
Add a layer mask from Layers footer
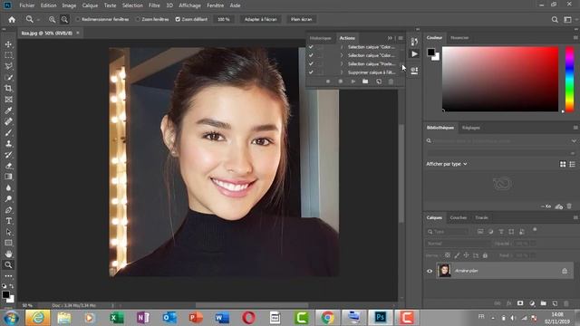point(520,303)
